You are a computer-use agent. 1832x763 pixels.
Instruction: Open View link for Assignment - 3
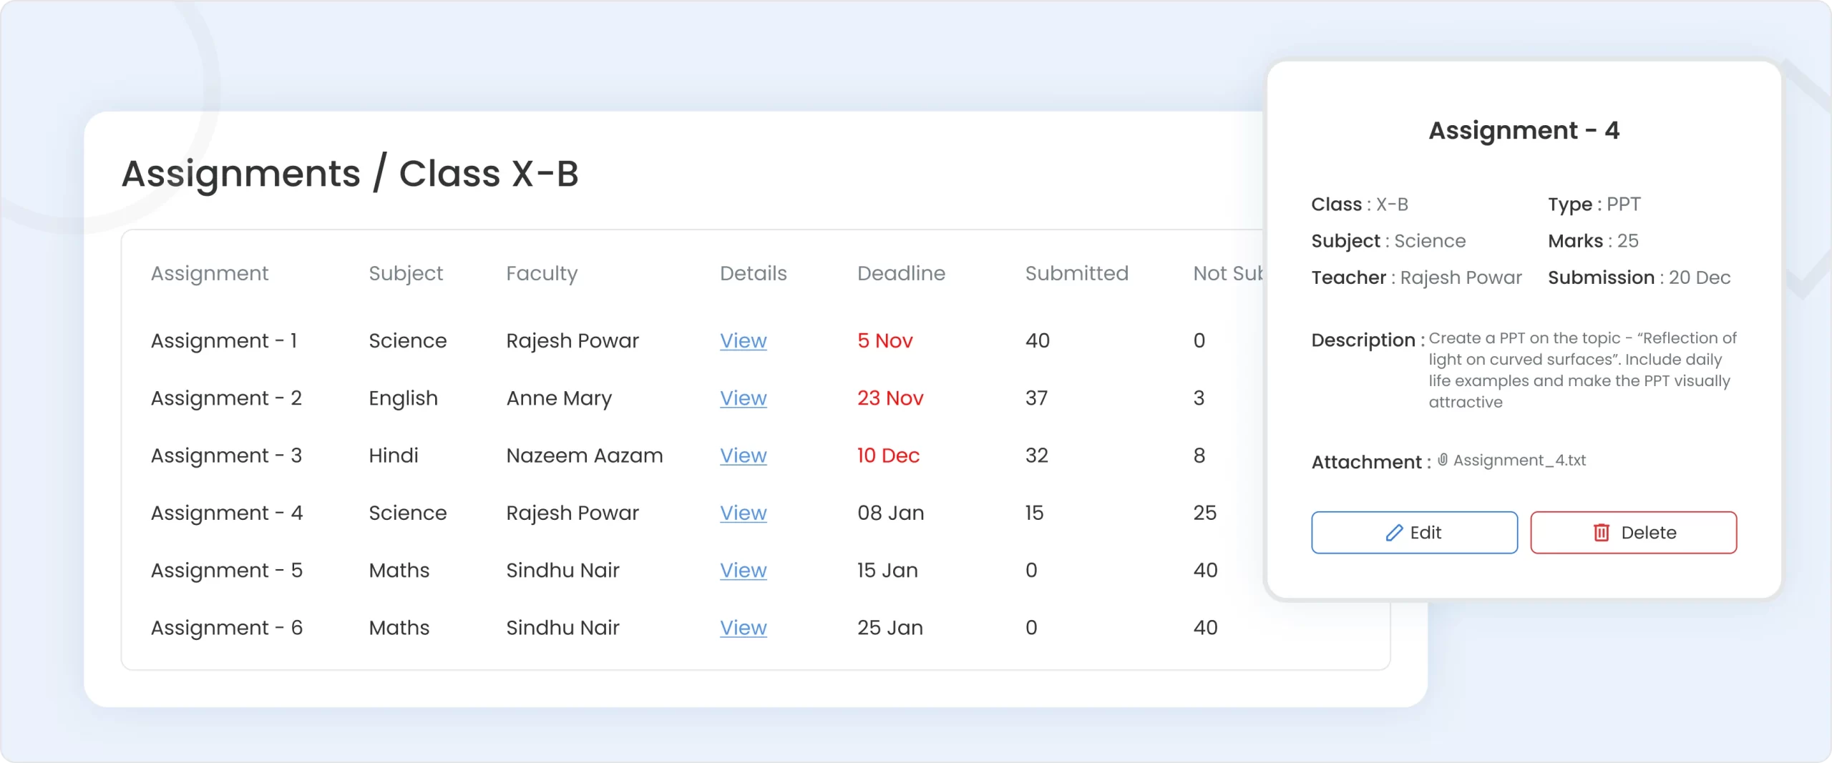tap(743, 456)
